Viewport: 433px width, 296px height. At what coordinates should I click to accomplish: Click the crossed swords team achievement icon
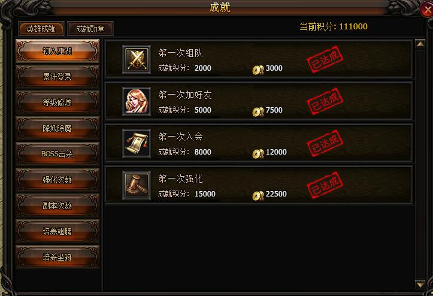click(137, 59)
